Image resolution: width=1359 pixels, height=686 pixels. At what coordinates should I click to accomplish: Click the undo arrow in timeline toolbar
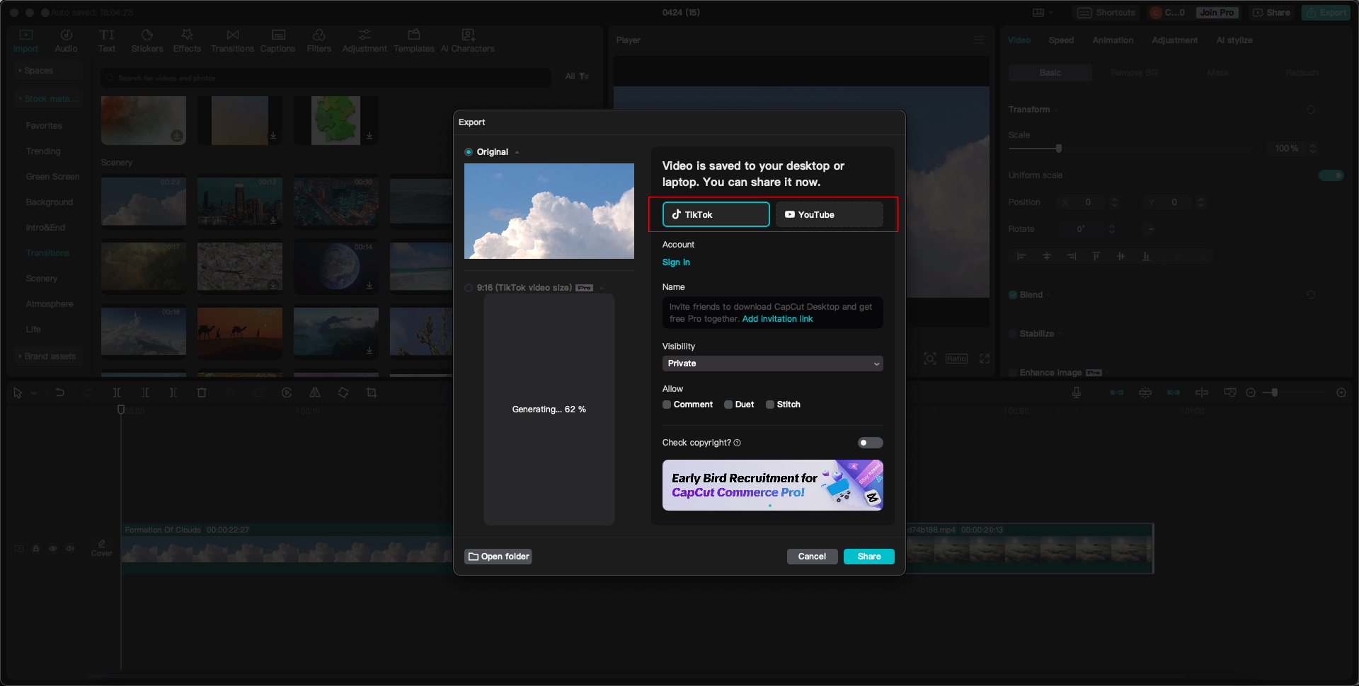pos(60,393)
